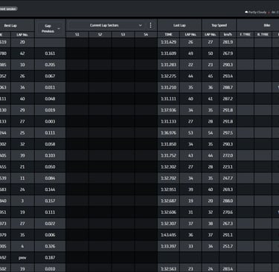Select the gap value 0.003
This screenshot has width=279, height=272.
click(50, 121)
